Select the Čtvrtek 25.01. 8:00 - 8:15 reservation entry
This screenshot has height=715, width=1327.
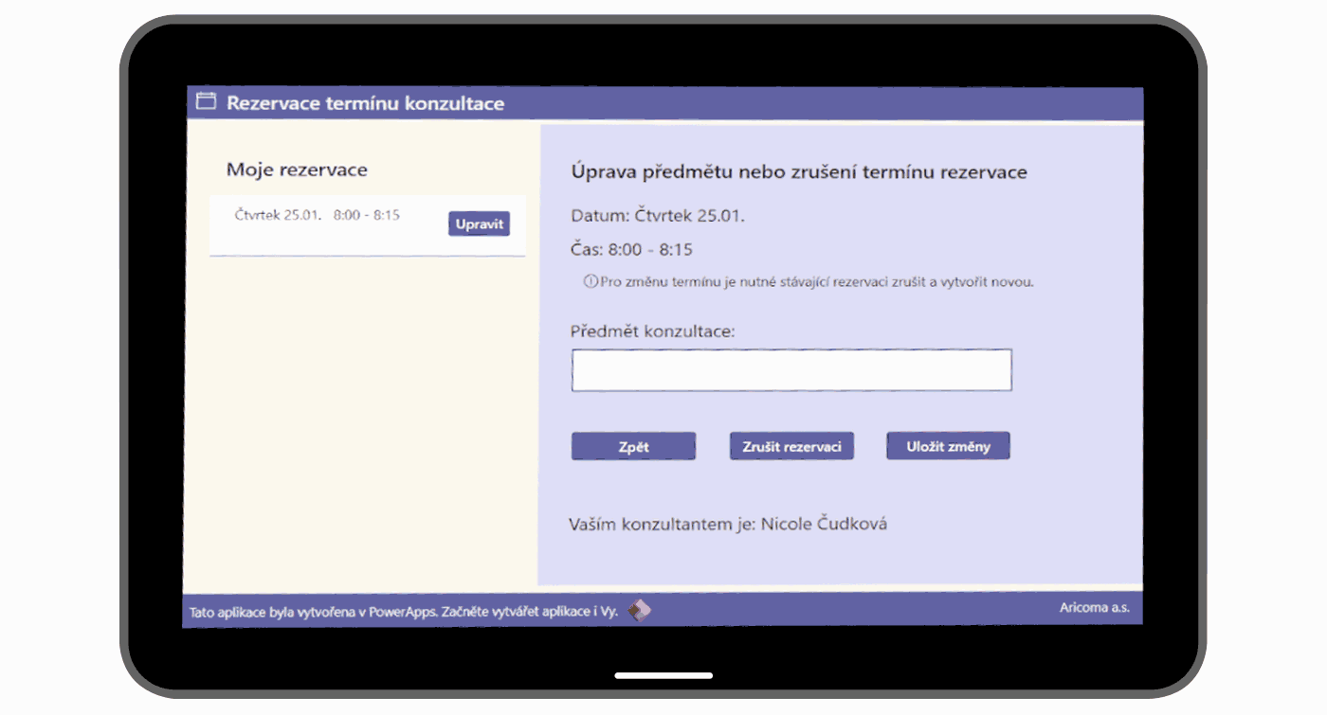[318, 216]
